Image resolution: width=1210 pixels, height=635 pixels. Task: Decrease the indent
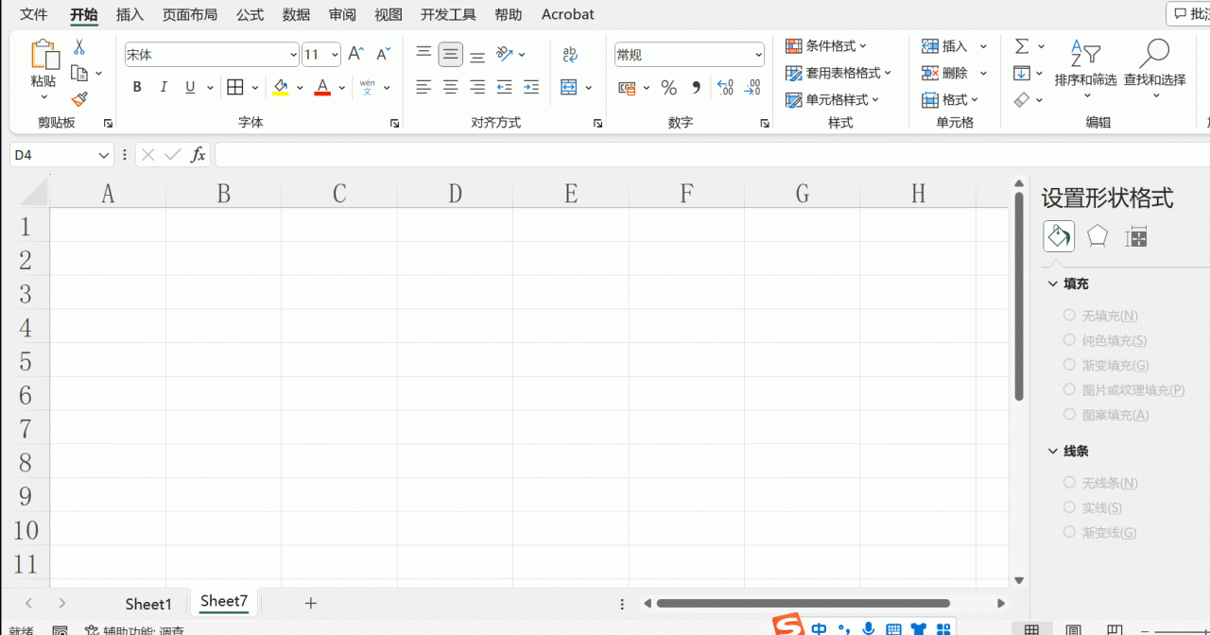(x=504, y=87)
